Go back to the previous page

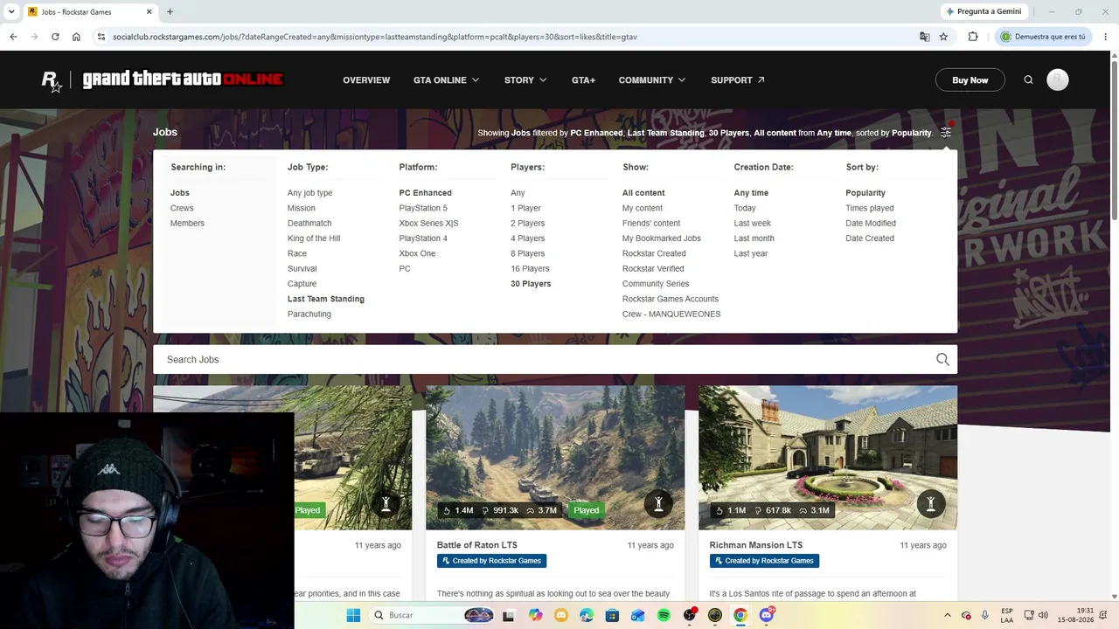[x=13, y=37]
